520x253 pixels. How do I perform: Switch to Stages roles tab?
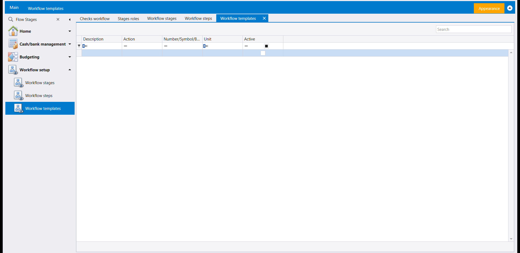128,18
